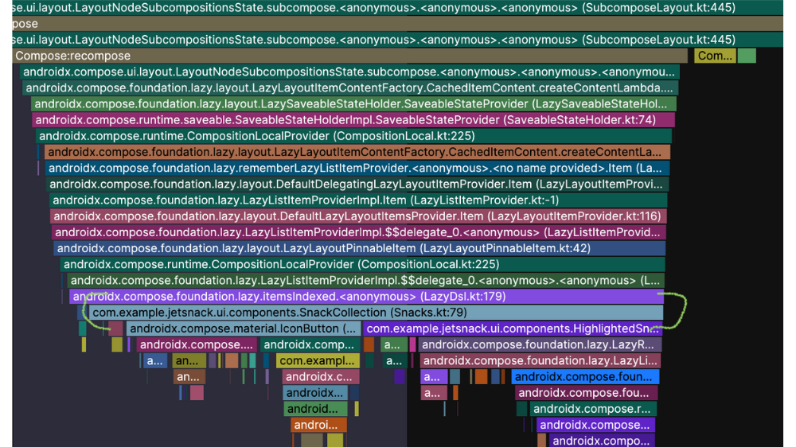Select androidx.compose.material.IconButton slice
The image size is (796, 447).
[243, 328]
